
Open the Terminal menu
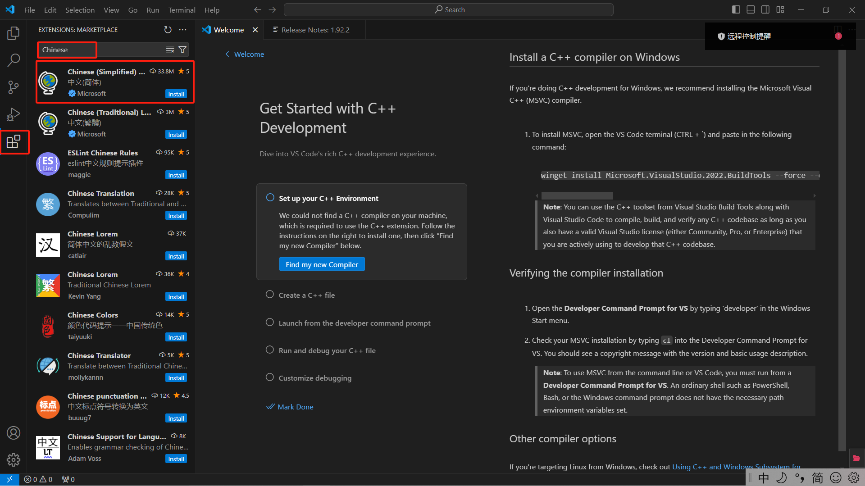(x=182, y=10)
